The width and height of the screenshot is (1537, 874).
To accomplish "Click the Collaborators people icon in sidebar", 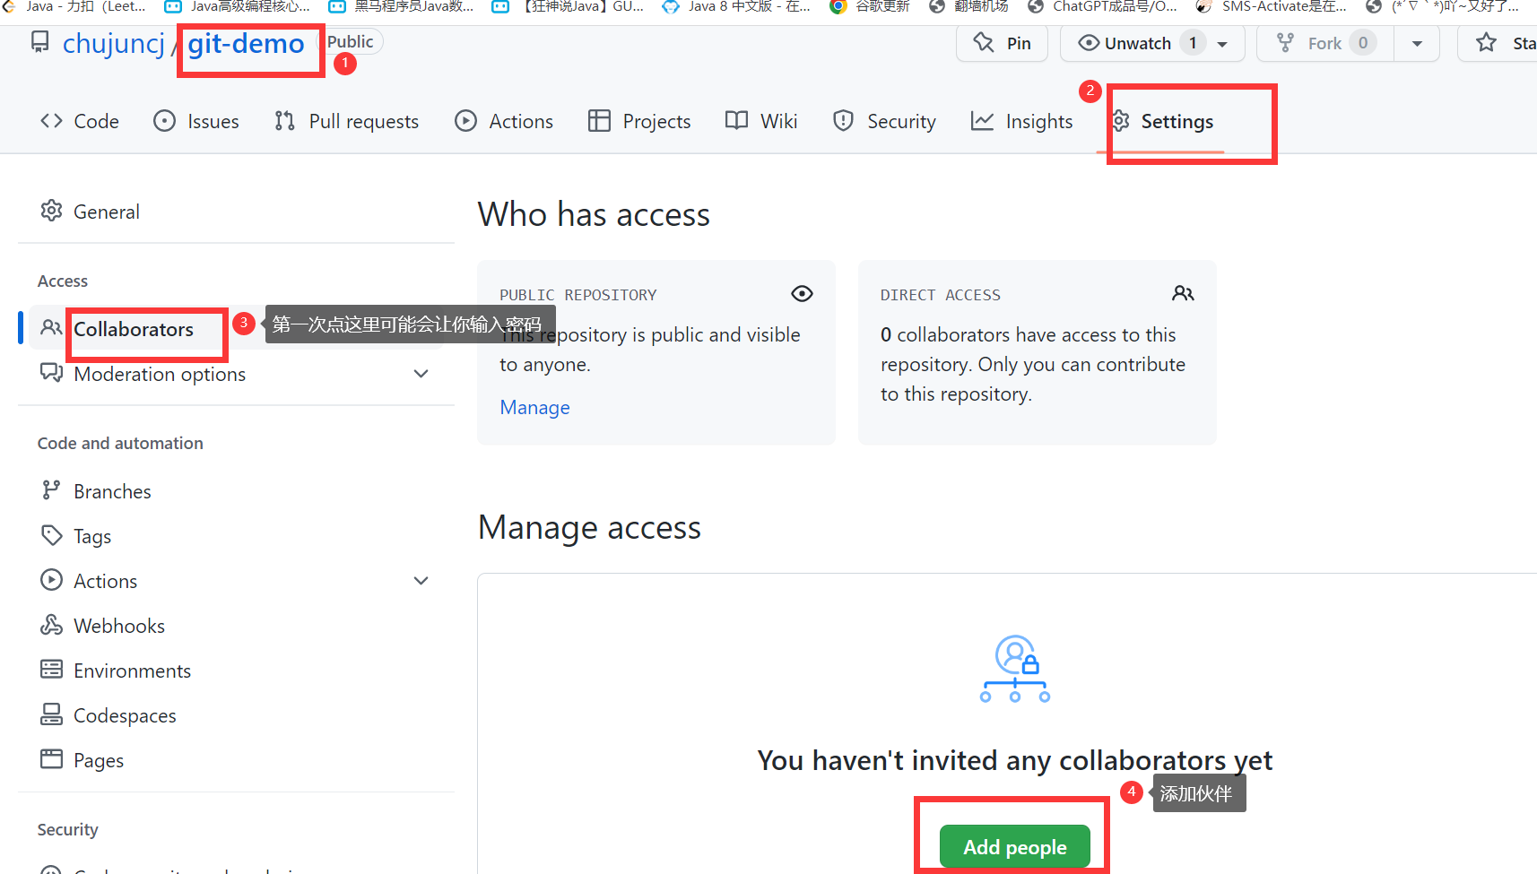I will [x=51, y=328].
